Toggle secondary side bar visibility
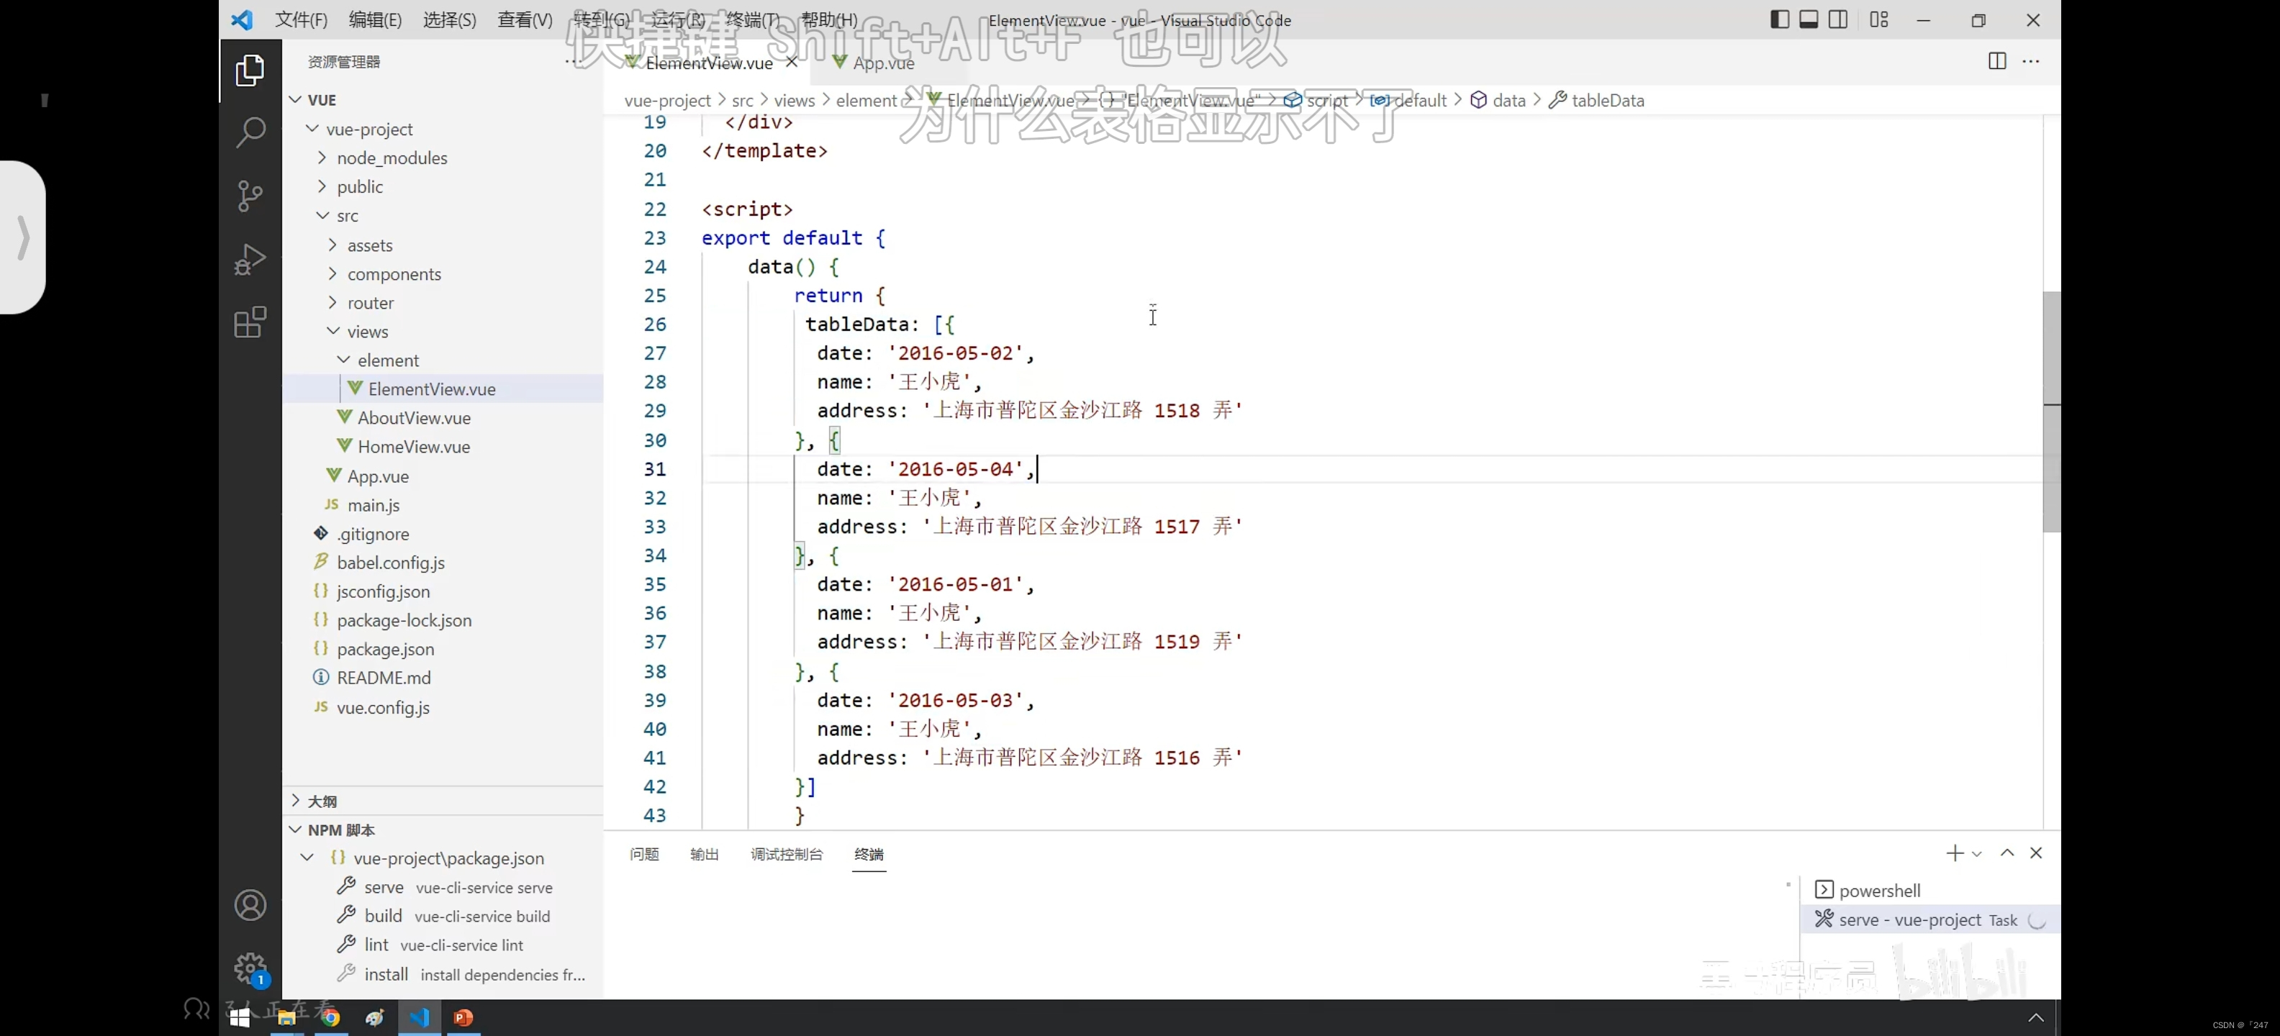The image size is (2280, 1036). point(1838,19)
